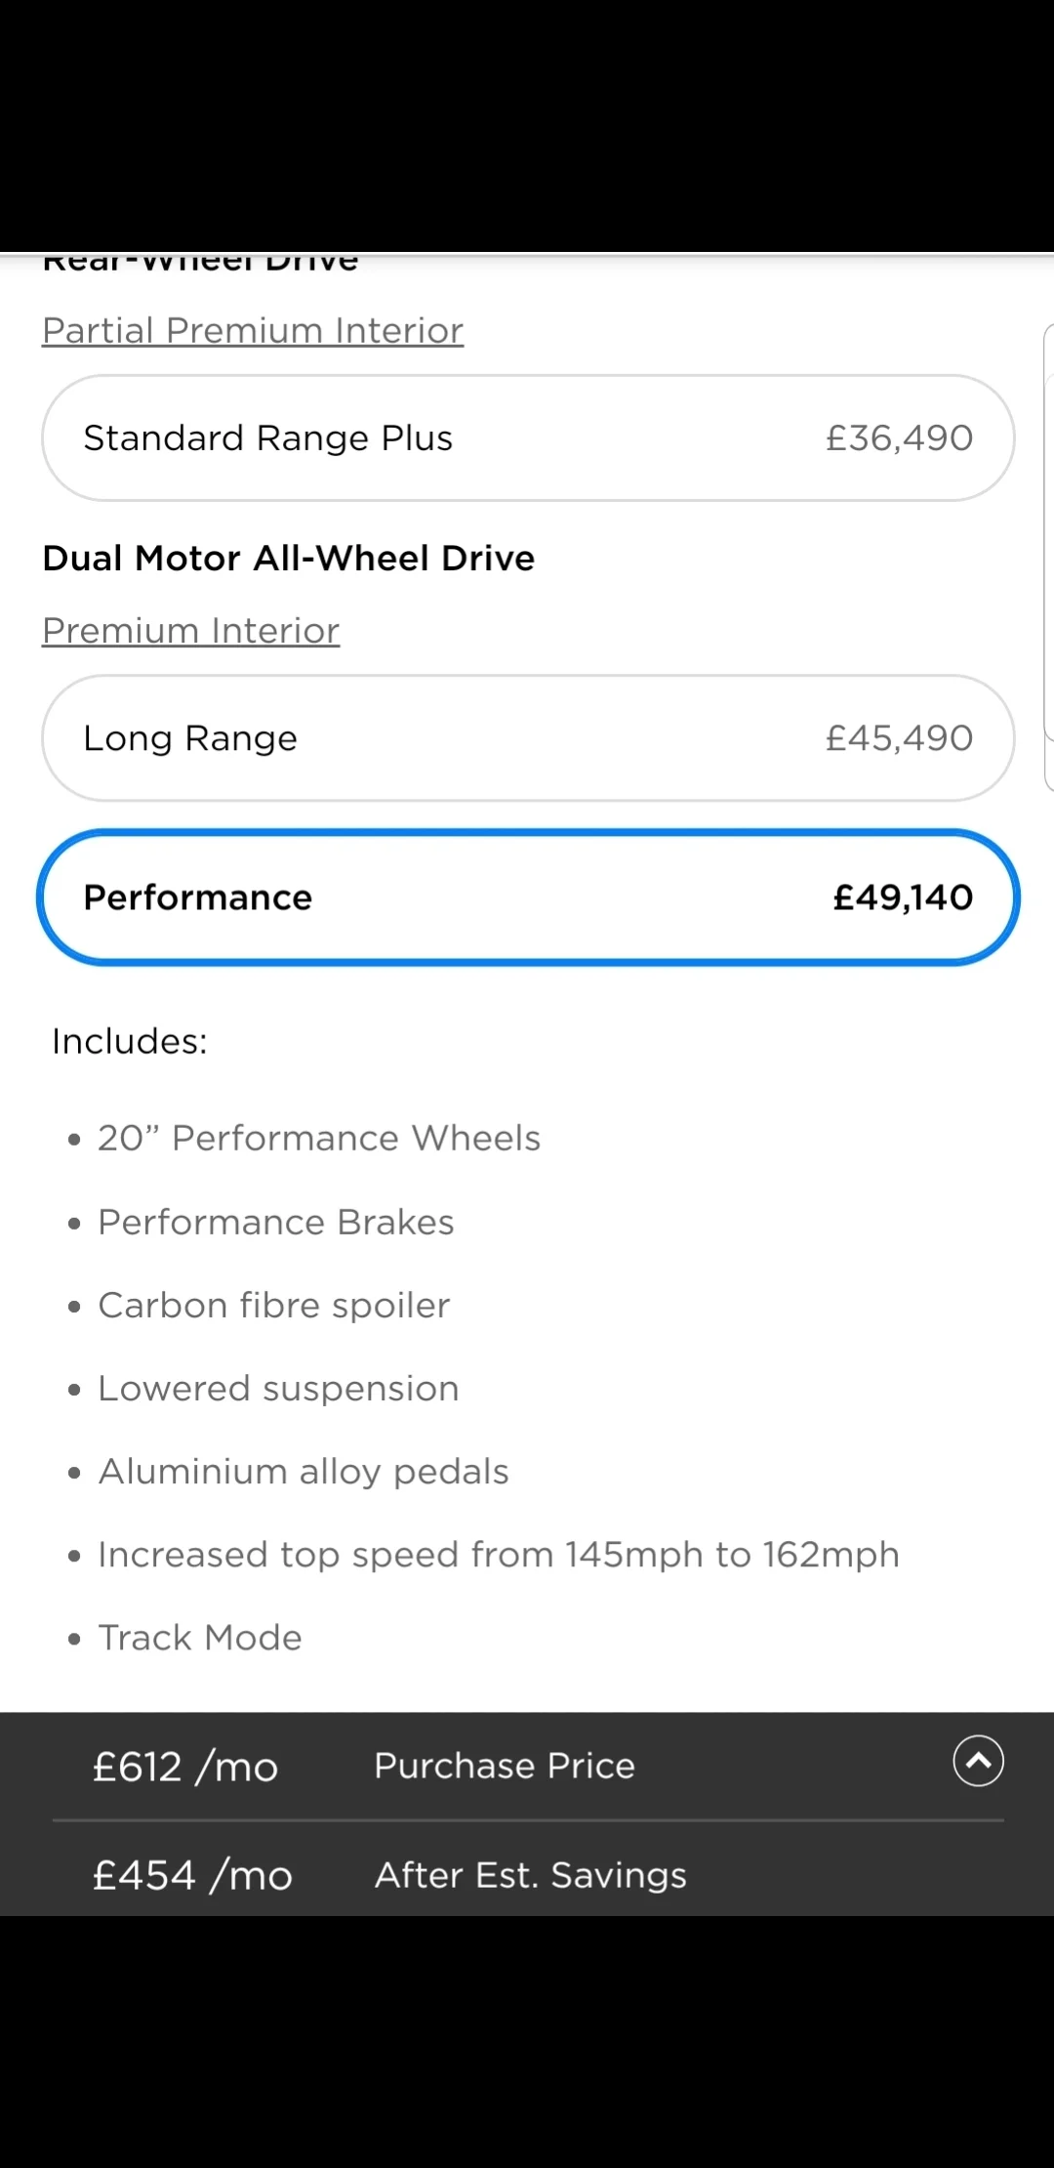Tap the £612 /mo purchase price figure
This screenshot has width=1054, height=2168.
pyautogui.click(x=185, y=1767)
